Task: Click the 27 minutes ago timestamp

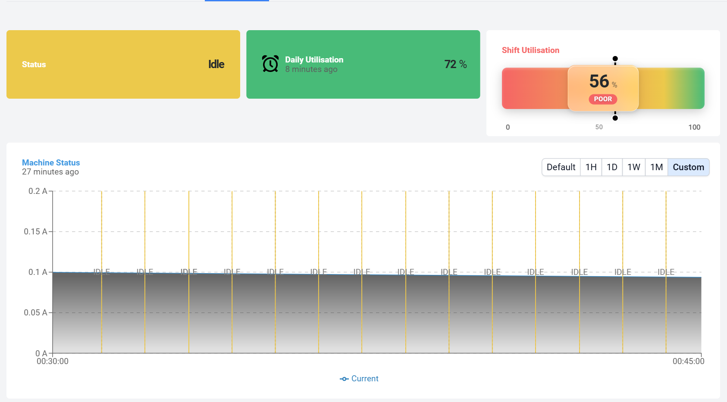Action: pyautogui.click(x=50, y=171)
